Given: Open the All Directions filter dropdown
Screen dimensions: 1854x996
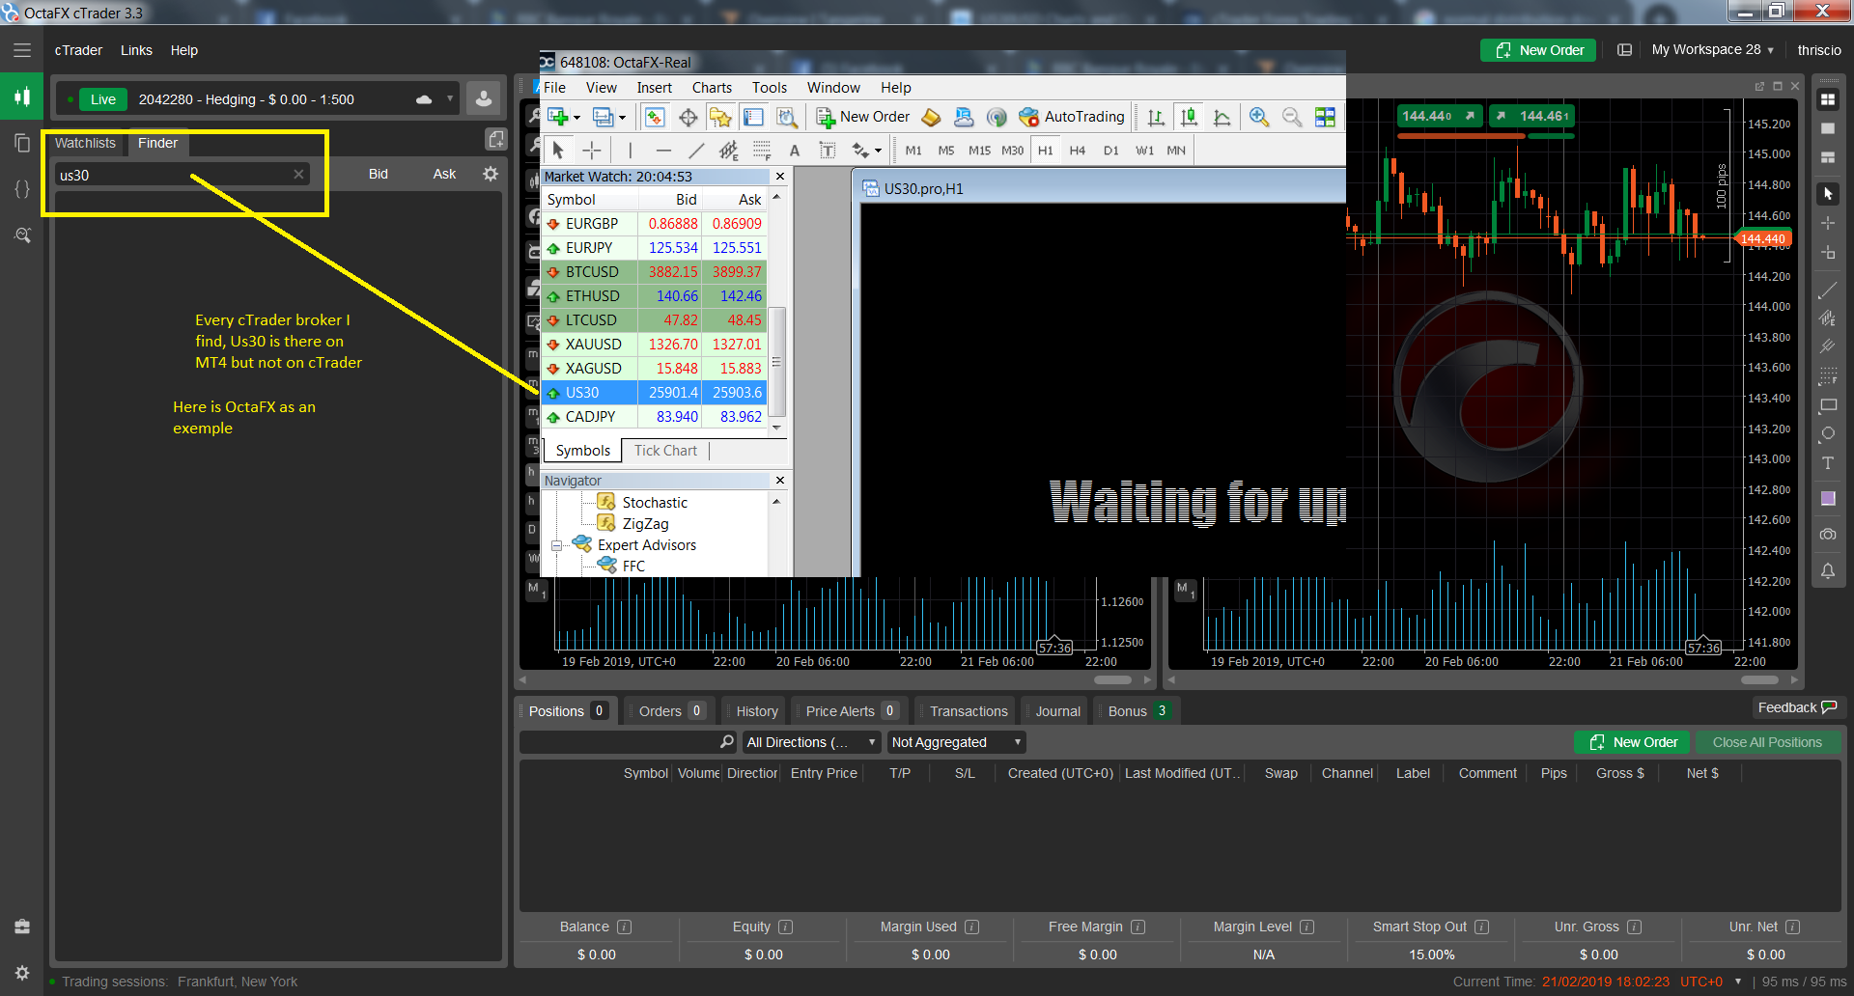Looking at the screenshot, I should 811,742.
